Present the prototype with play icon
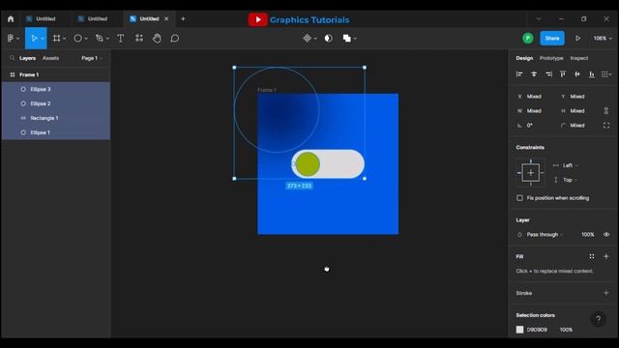 [x=577, y=39]
